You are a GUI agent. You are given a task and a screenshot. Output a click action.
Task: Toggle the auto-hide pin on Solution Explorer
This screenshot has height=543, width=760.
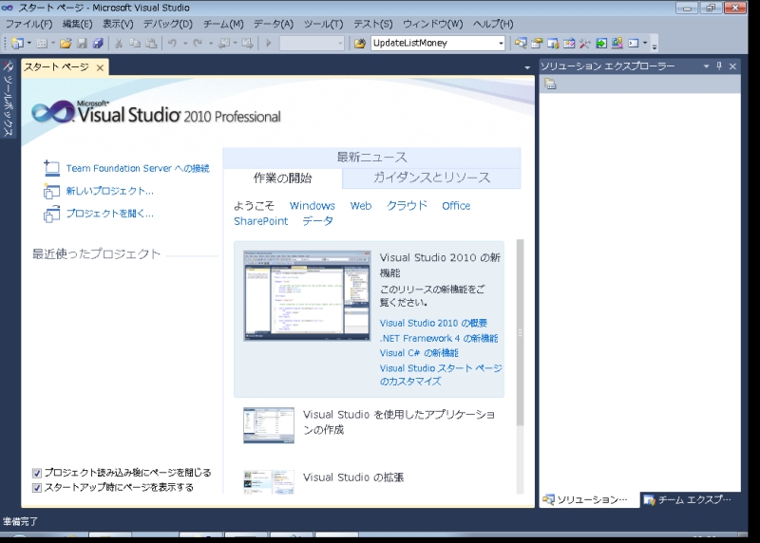click(719, 66)
